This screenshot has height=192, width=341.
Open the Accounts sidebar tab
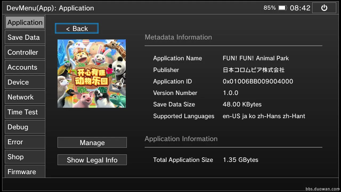[25, 67]
